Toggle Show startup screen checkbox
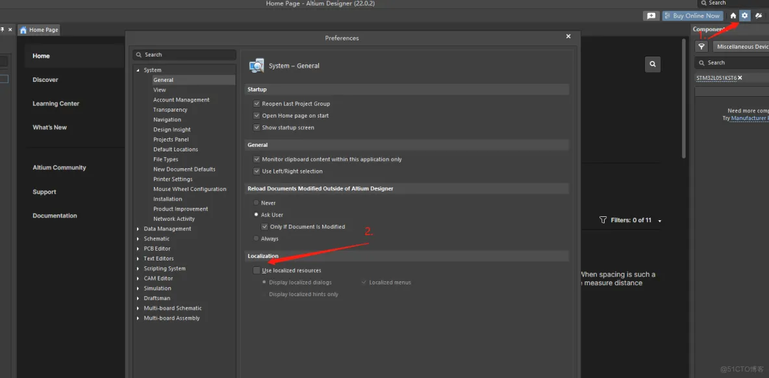This screenshot has height=378, width=769. 257,127
